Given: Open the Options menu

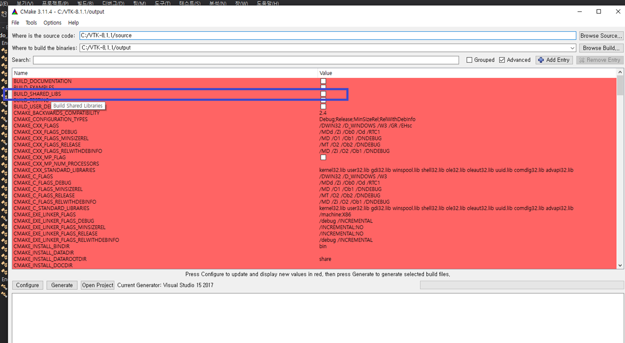Looking at the screenshot, I should 52,23.
